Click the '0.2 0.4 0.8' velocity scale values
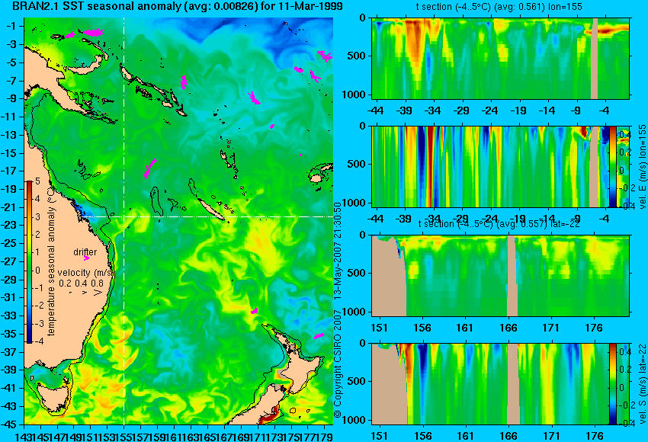The height and width of the screenshot is (442, 648). click(x=81, y=283)
